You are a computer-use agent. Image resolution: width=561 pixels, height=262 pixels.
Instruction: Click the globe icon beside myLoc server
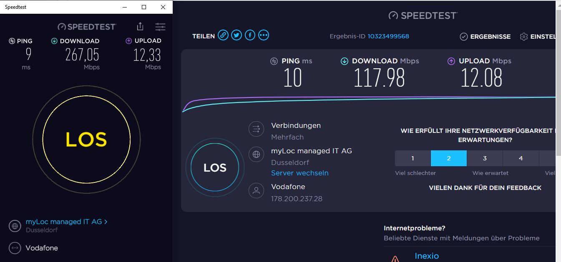coord(256,155)
